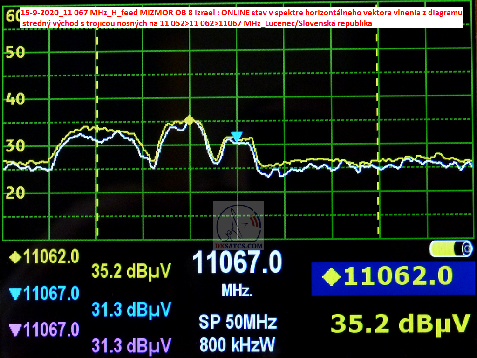477x358 pixels.
Task: Click the cyan 31.3 dBµV level reading
Action: [x=131, y=309]
